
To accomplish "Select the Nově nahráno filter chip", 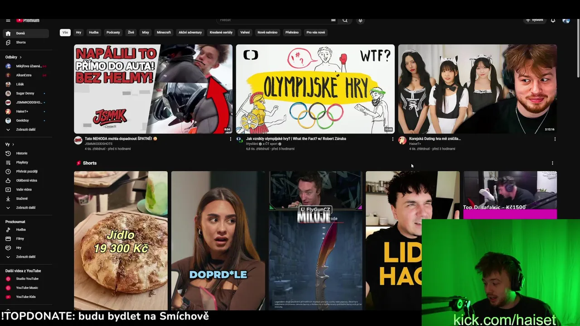I will (x=267, y=33).
